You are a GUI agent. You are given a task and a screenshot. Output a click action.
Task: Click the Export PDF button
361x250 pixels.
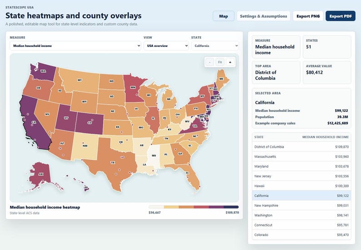(341, 16)
